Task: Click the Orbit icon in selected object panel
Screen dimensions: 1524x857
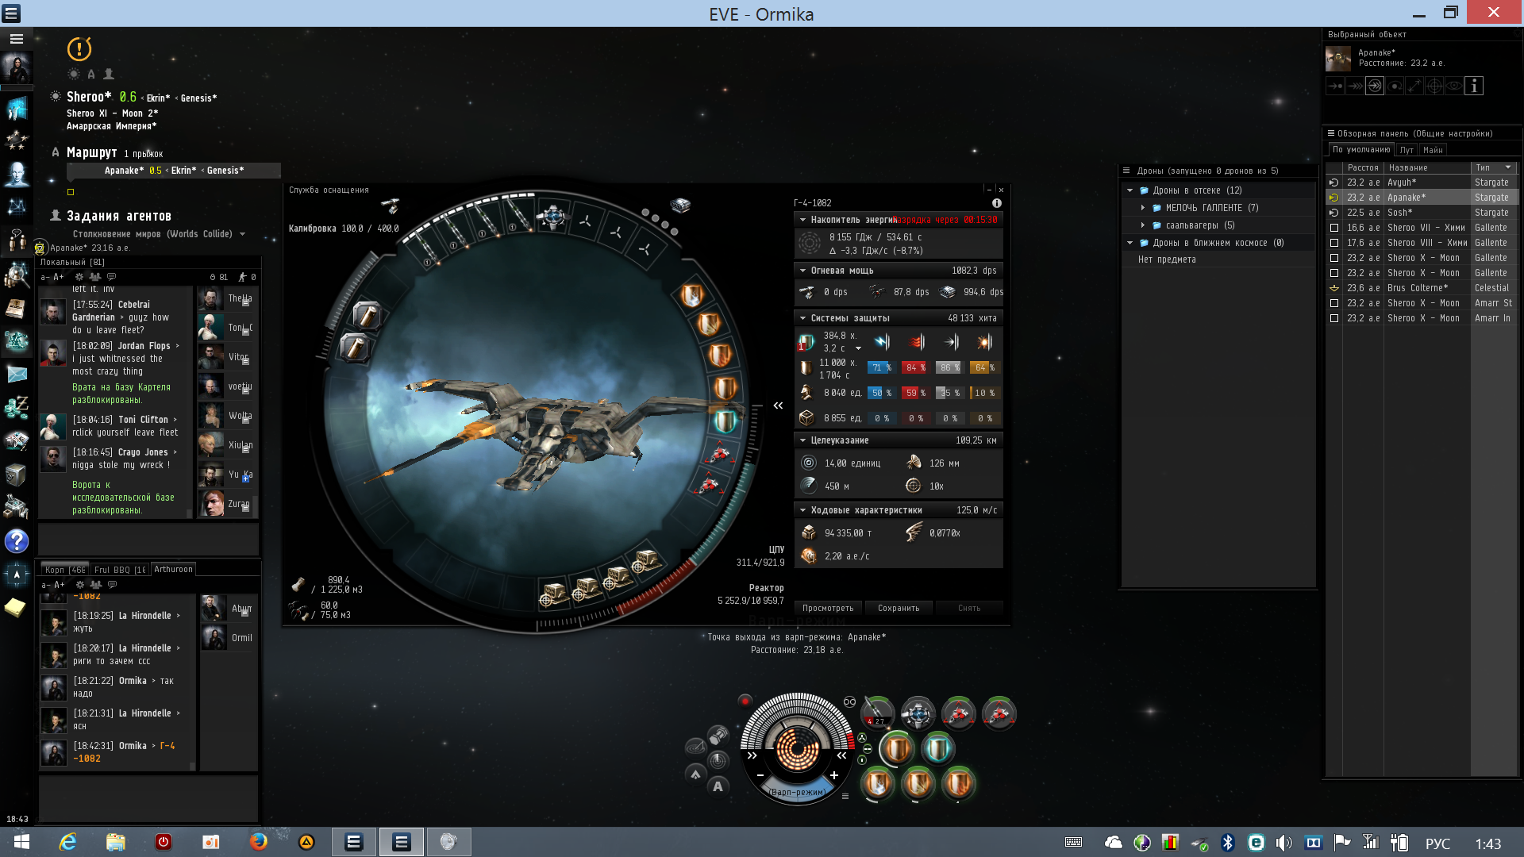Action: click(1395, 86)
